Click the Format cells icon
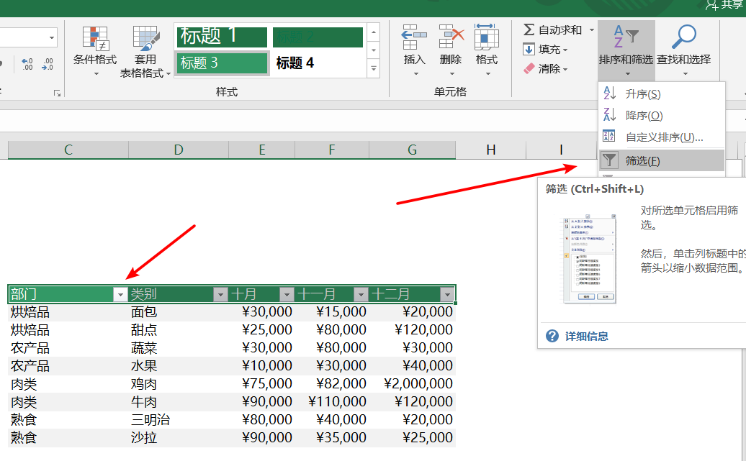This screenshot has height=461, width=746. [487, 36]
